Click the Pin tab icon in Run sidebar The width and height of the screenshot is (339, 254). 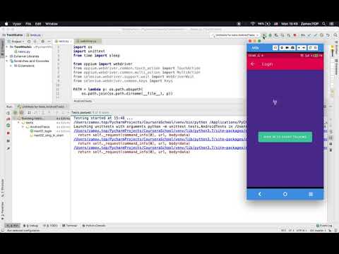pyautogui.click(x=8, y=148)
